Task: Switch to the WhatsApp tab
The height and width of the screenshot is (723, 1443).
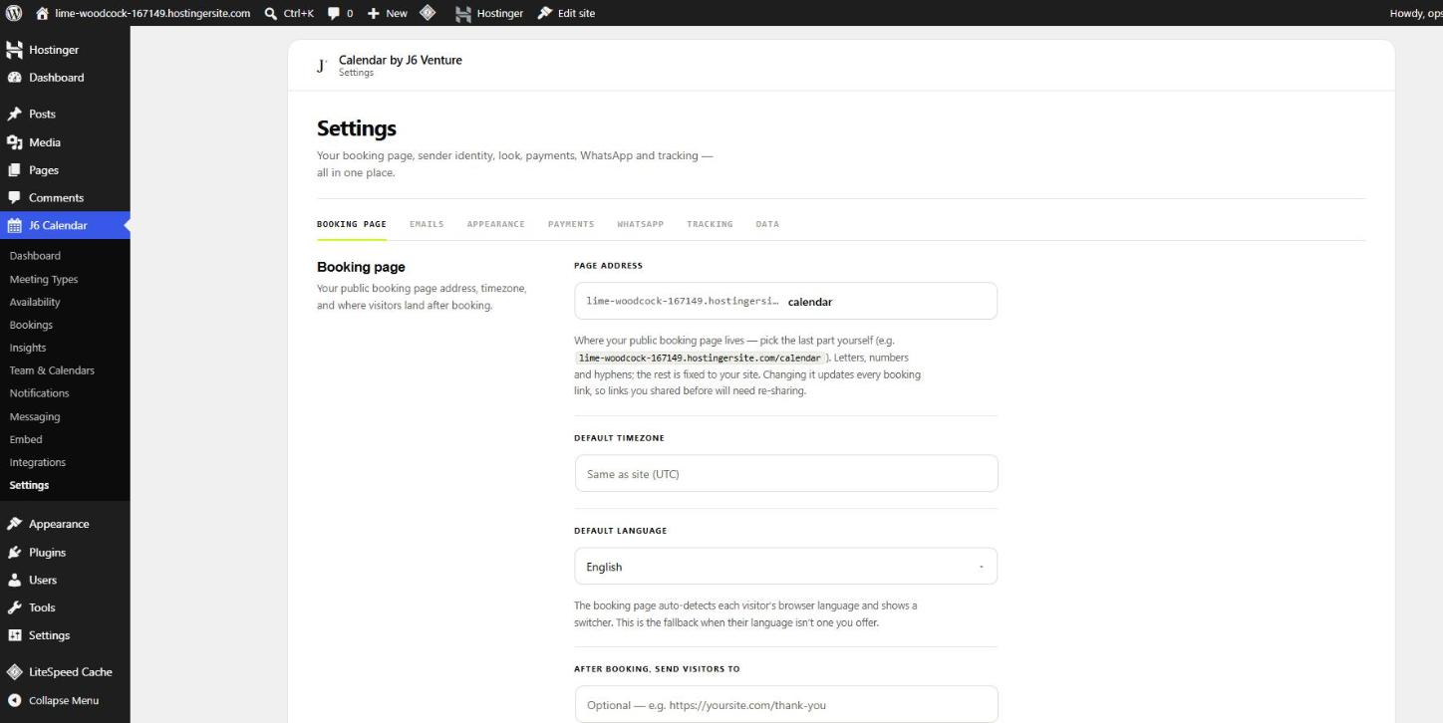Action: pyautogui.click(x=640, y=224)
